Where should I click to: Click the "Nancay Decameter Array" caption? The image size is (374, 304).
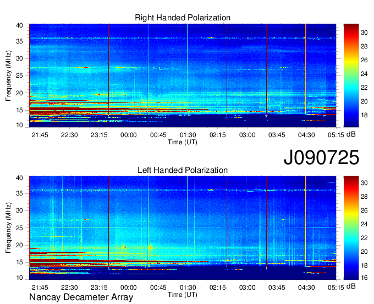pyautogui.click(x=81, y=297)
